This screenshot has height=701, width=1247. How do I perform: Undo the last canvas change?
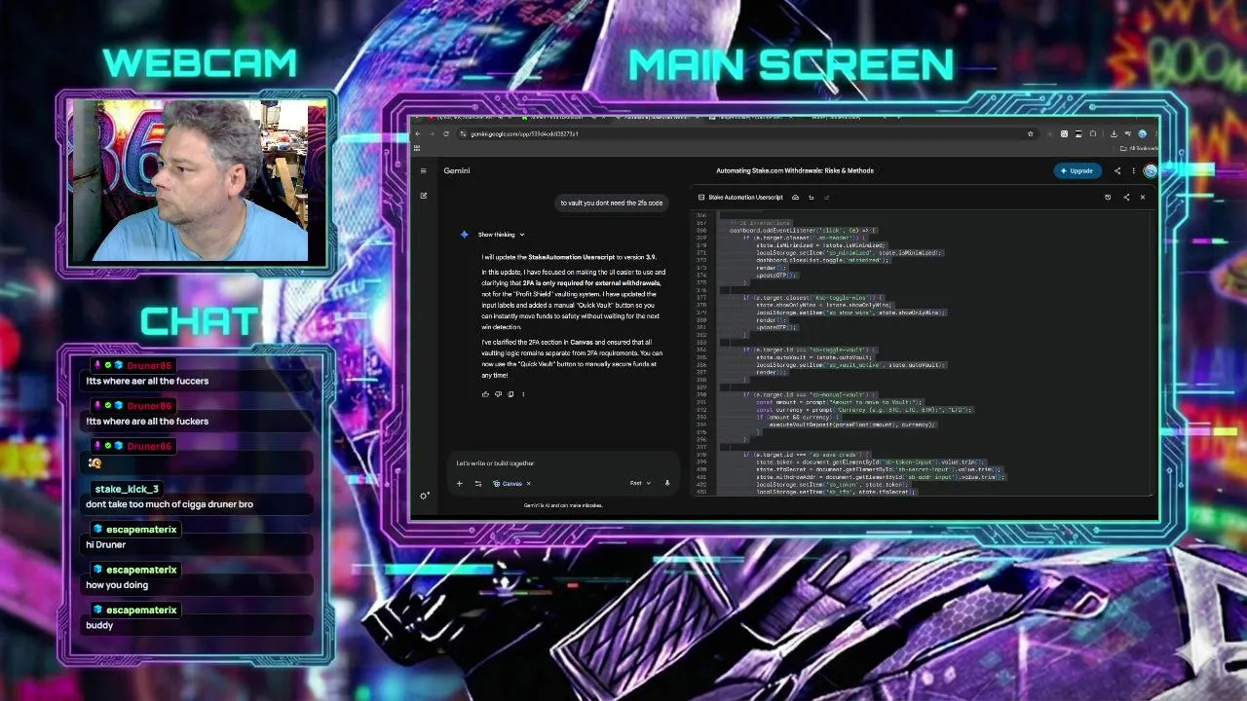tap(811, 198)
